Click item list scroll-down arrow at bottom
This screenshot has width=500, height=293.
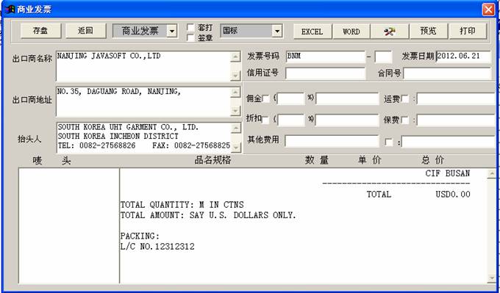(492, 278)
